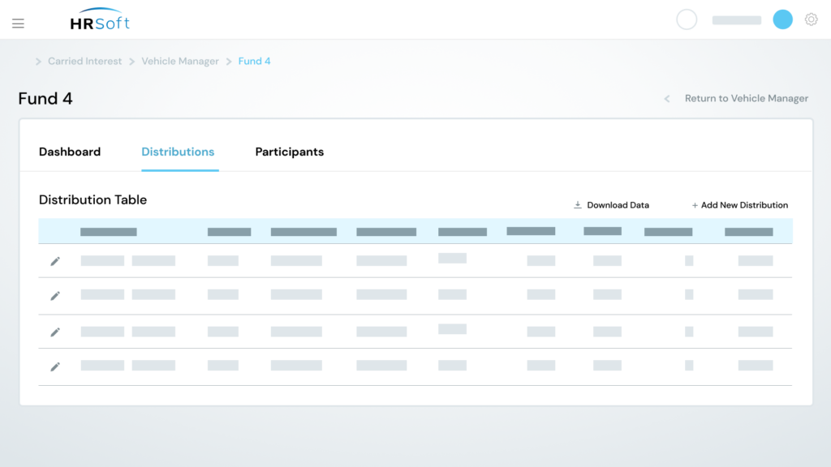Click the first column header of the Distribution Table

pyautogui.click(x=109, y=232)
